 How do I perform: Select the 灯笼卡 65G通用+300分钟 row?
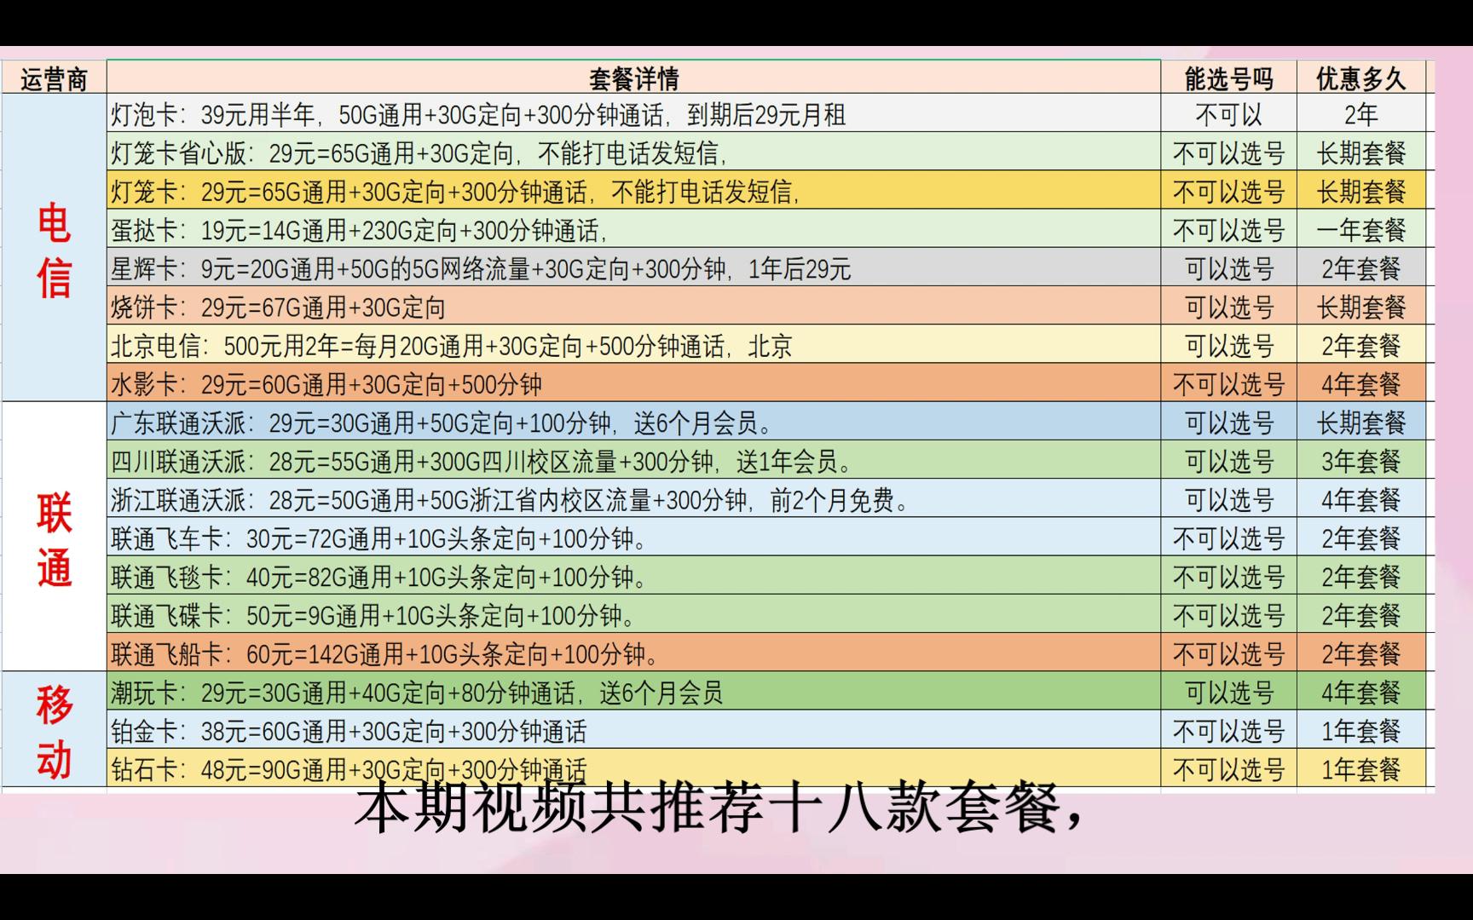click(633, 191)
